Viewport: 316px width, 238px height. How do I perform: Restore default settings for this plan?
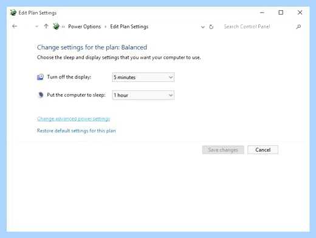click(77, 131)
